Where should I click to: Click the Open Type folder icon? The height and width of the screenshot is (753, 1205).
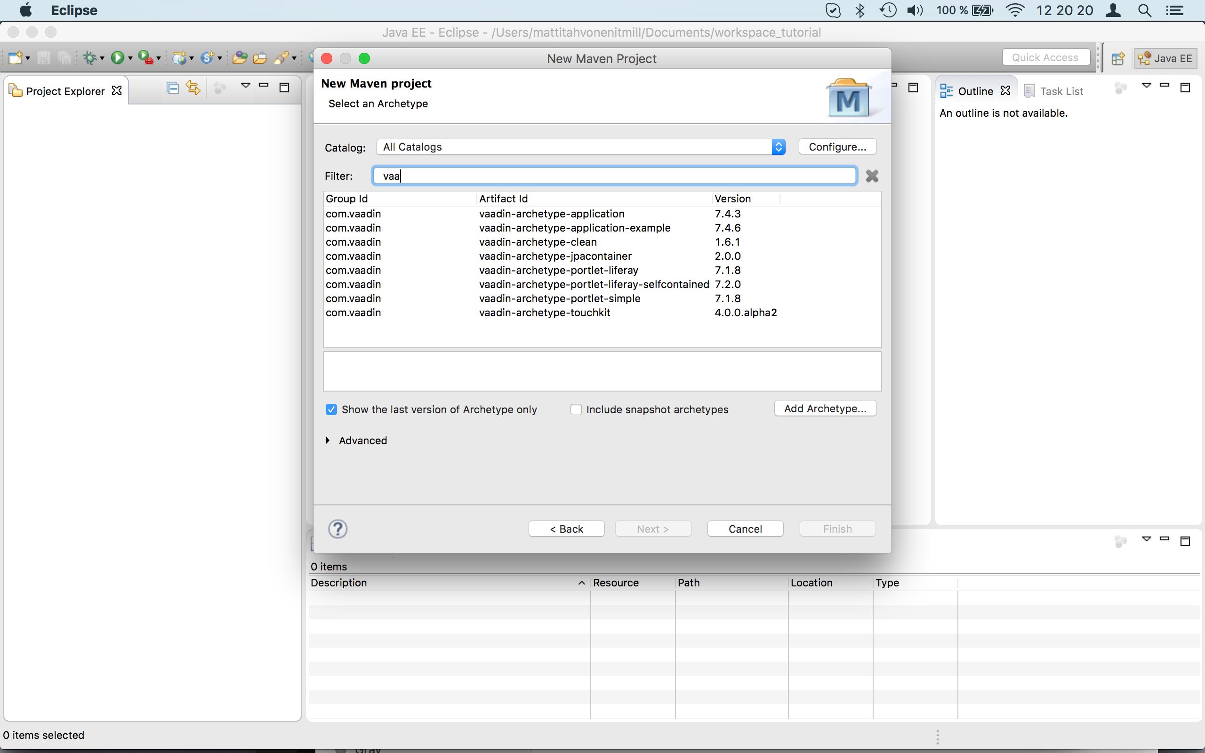coord(240,58)
